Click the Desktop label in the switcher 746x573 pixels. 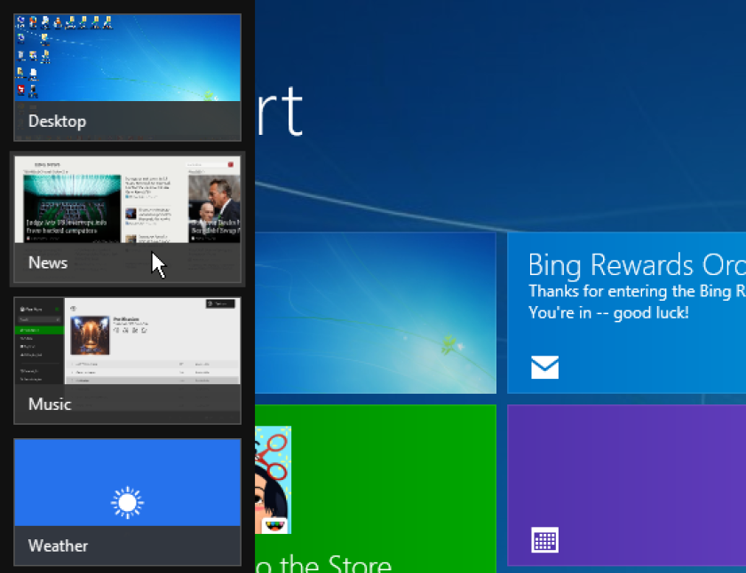pos(57,122)
